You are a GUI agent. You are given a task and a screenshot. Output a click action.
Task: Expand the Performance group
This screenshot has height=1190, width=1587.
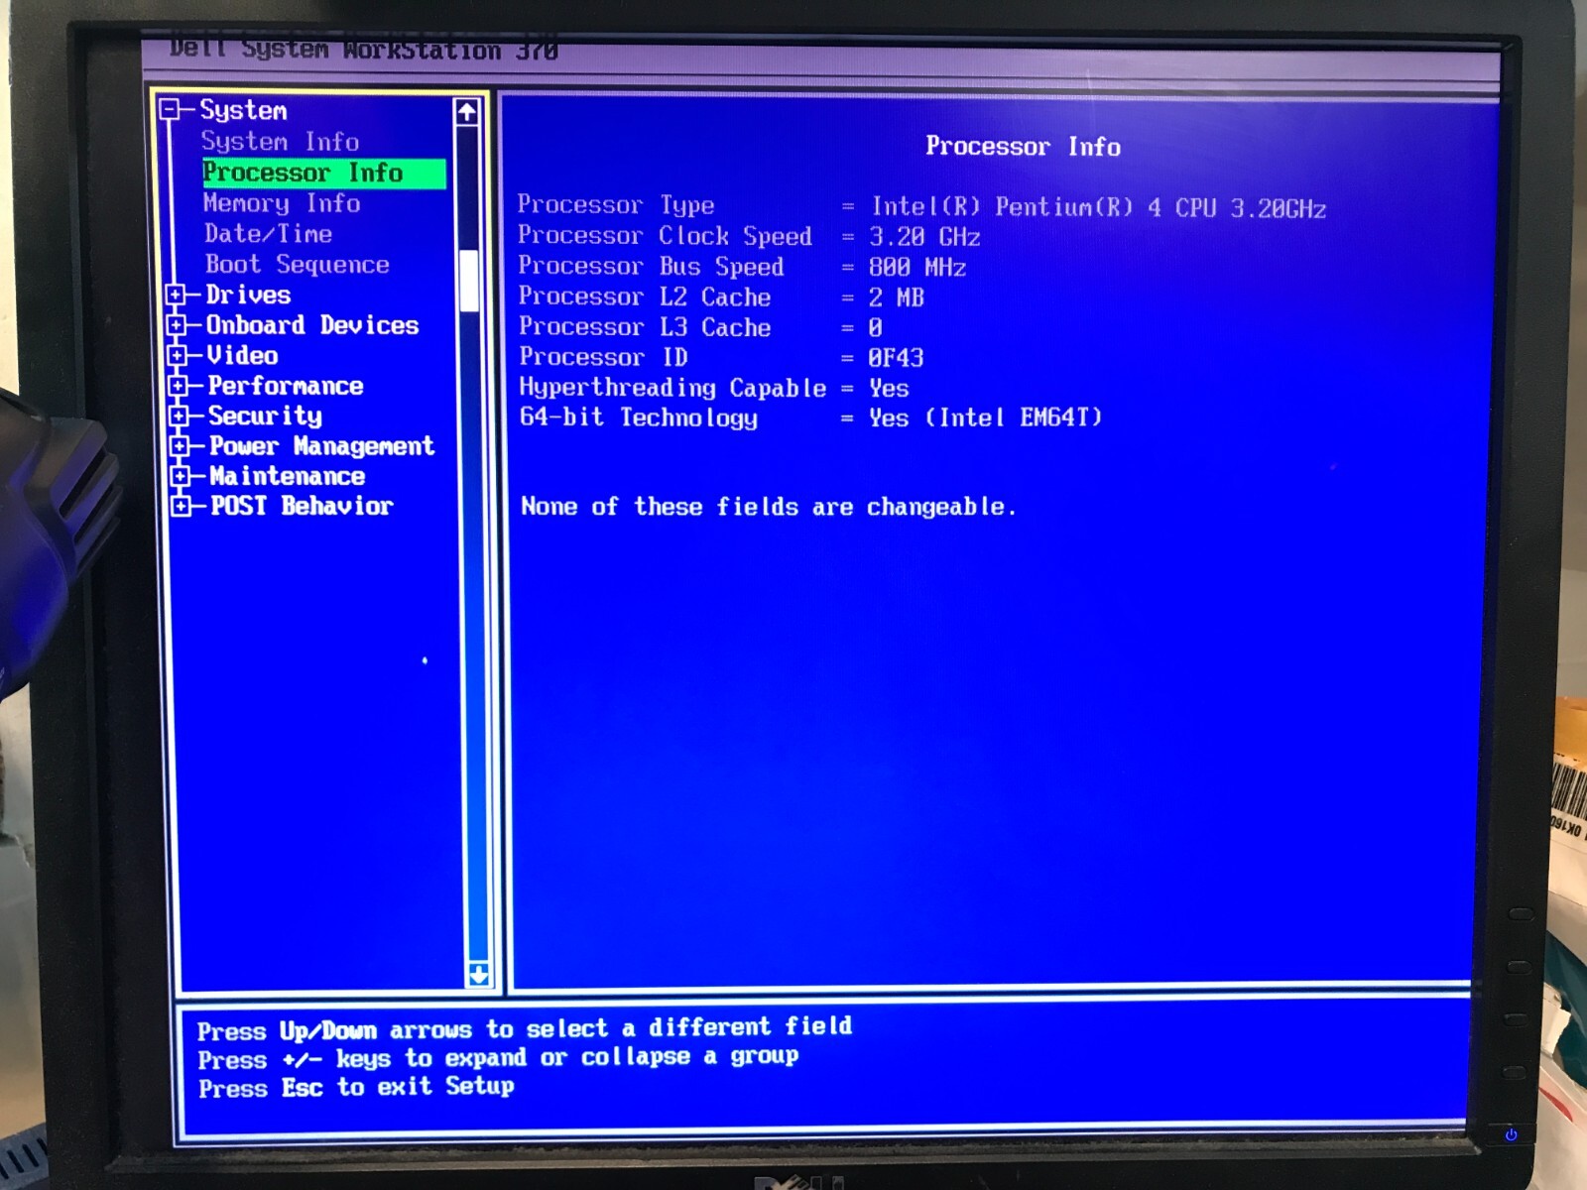(x=179, y=386)
